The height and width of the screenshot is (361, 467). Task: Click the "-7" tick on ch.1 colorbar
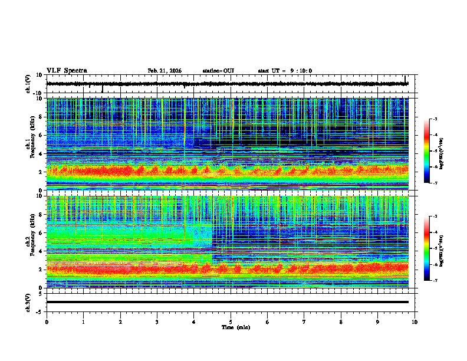pyautogui.click(x=435, y=183)
